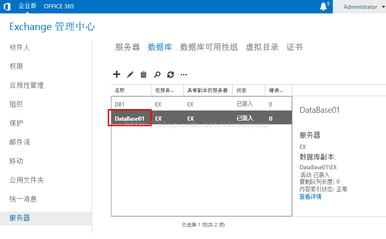Click the Office logo icon
Viewport: 386px width, 239px height.
tap(7, 6)
